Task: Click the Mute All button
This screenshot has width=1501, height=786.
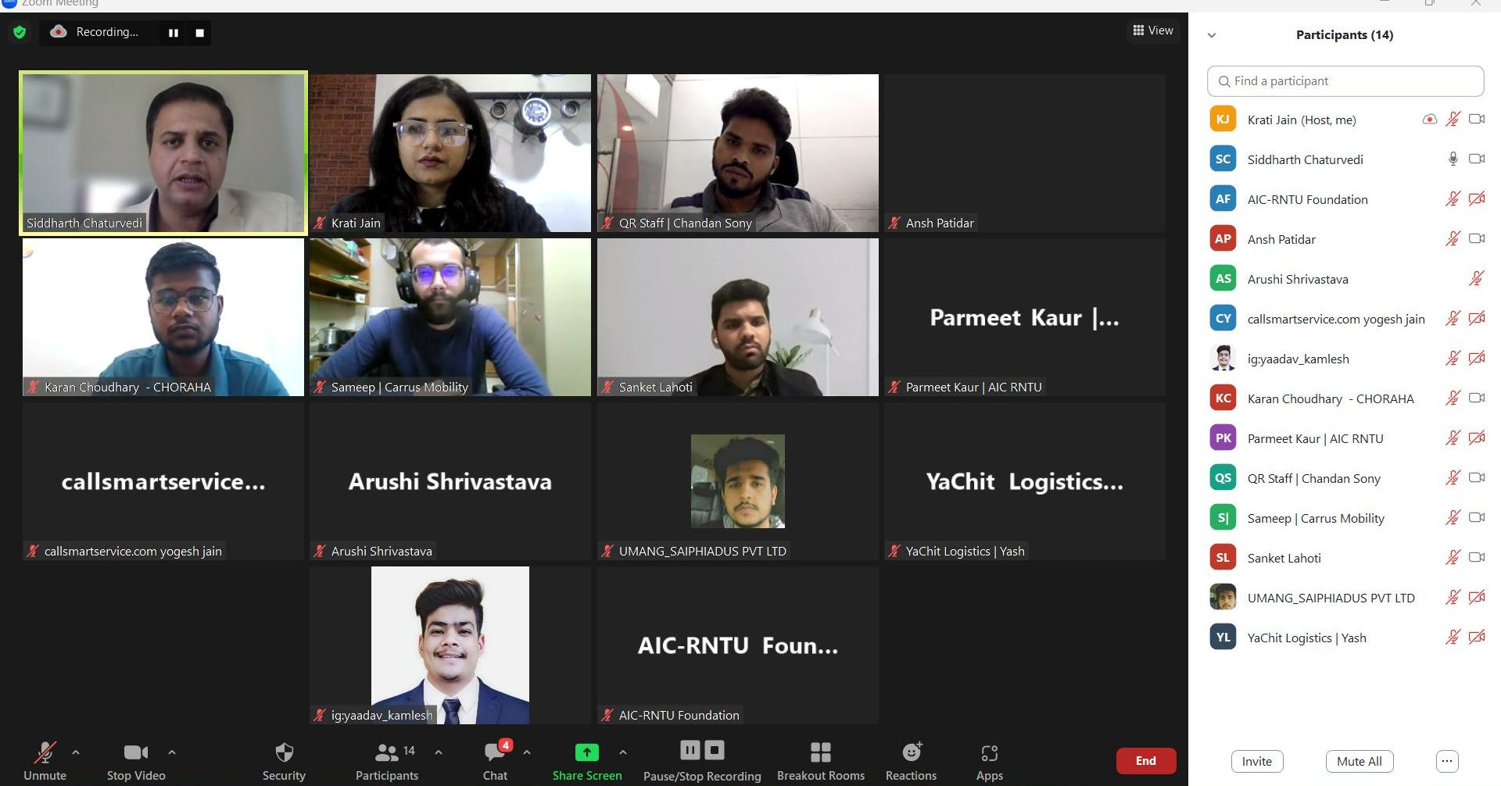Action: click(1359, 761)
